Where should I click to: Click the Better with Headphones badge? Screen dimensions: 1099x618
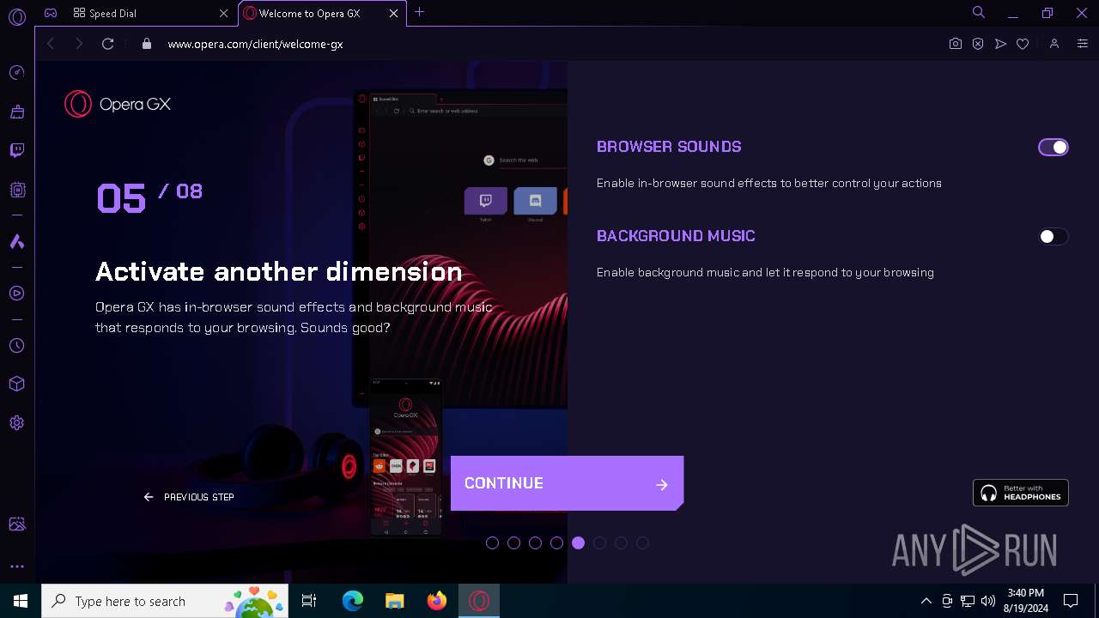[1020, 493]
